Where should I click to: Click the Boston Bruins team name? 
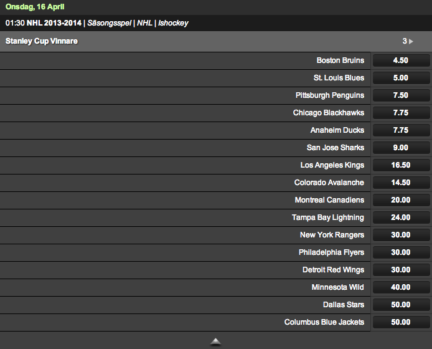tap(340, 60)
